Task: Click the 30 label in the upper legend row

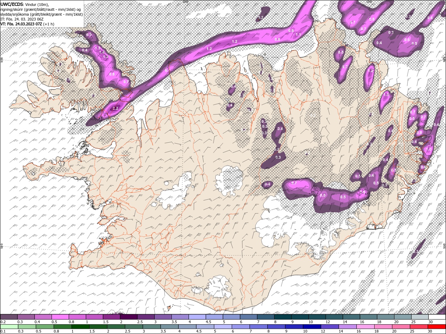Action: pyautogui.click(x=430, y=322)
